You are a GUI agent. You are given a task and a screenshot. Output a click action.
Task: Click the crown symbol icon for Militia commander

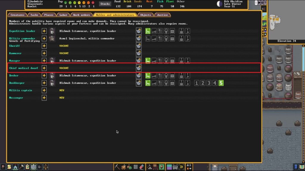tap(139, 38)
